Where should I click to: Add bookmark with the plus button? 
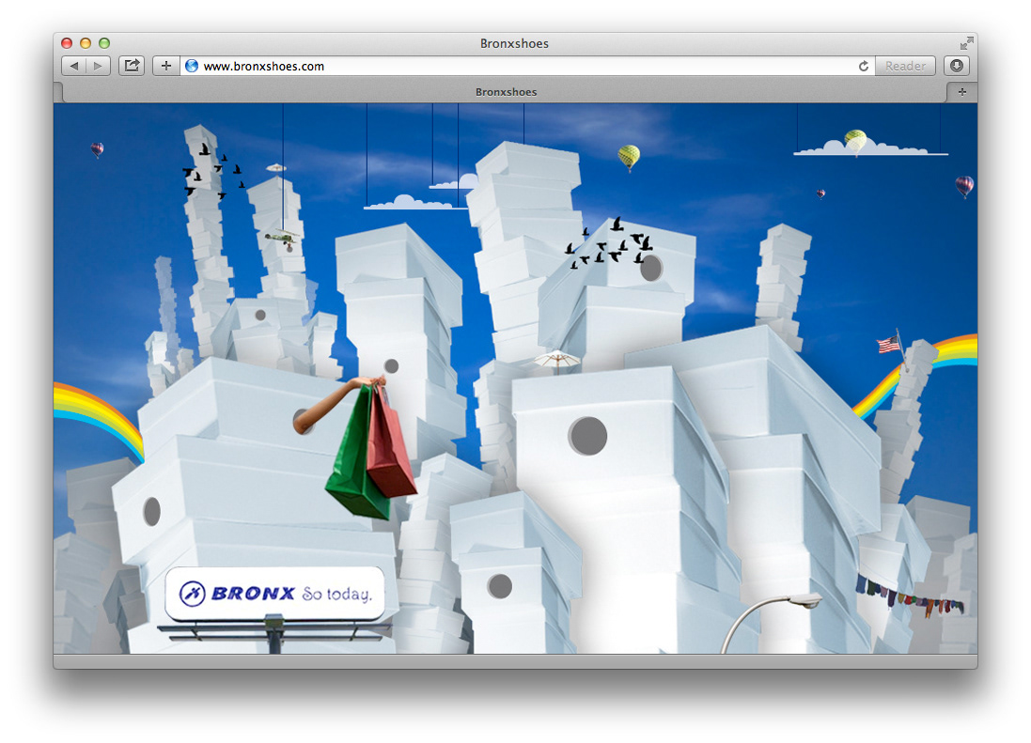click(166, 66)
